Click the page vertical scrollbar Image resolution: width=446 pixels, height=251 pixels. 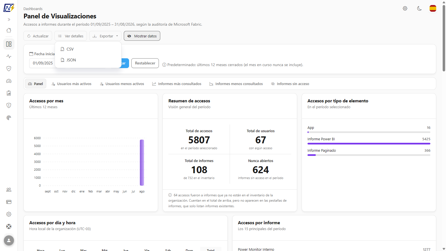[444, 38]
